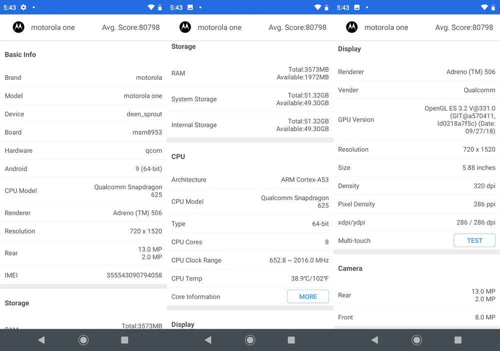Start the Multi-touch TEST button
The height and width of the screenshot is (351, 500).
pyautogui.click(x=474, y=241)
